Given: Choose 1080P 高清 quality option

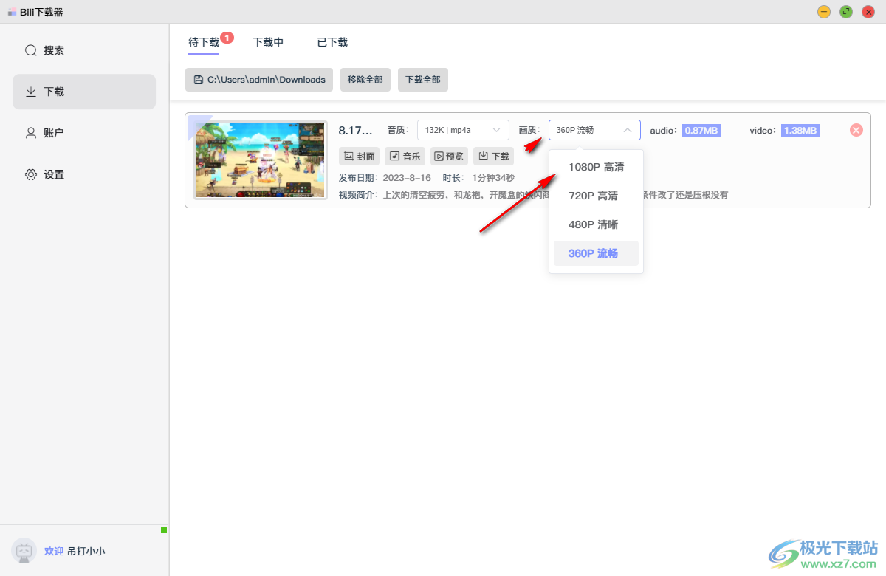Looking at the screenshot, I should [x=596, y=167].
